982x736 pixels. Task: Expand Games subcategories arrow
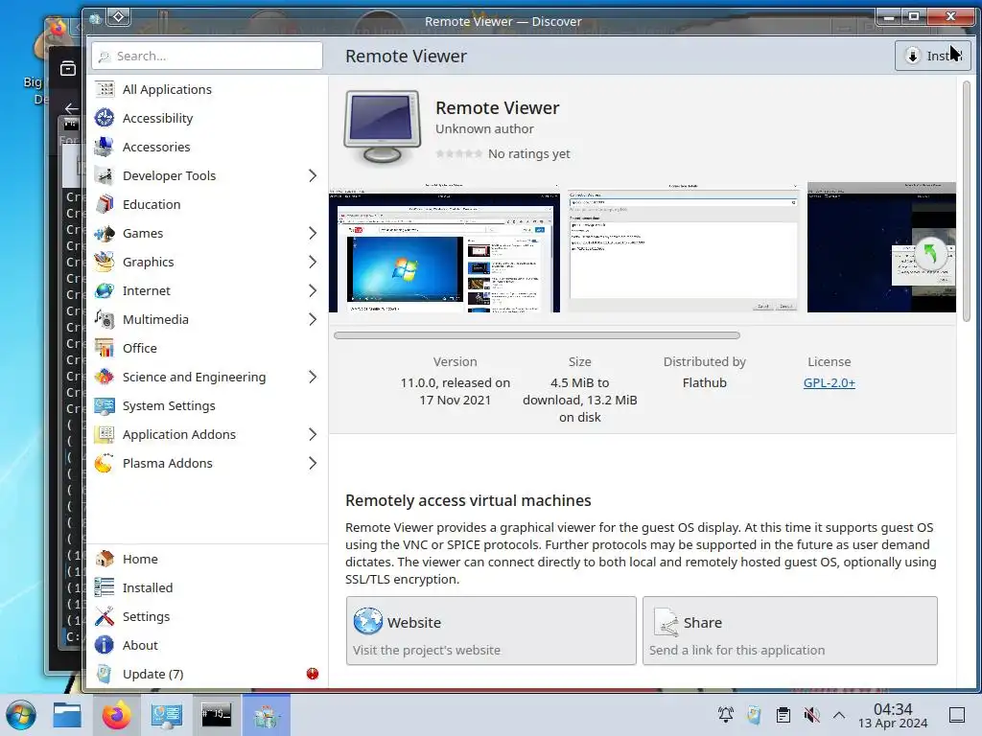pos(313,234)
